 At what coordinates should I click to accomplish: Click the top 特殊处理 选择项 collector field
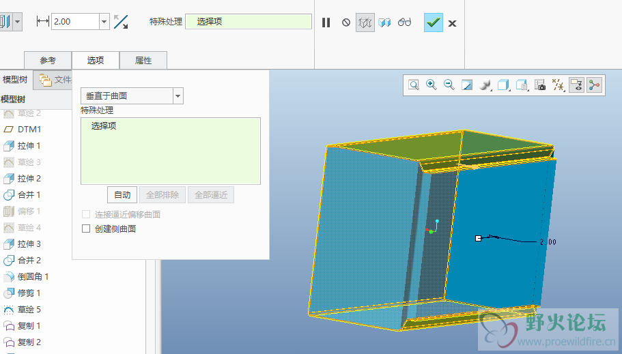(x=249, y=21)
